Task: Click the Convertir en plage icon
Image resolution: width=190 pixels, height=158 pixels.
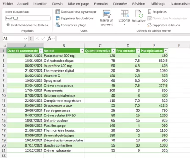Action: (x=58, y=25)
